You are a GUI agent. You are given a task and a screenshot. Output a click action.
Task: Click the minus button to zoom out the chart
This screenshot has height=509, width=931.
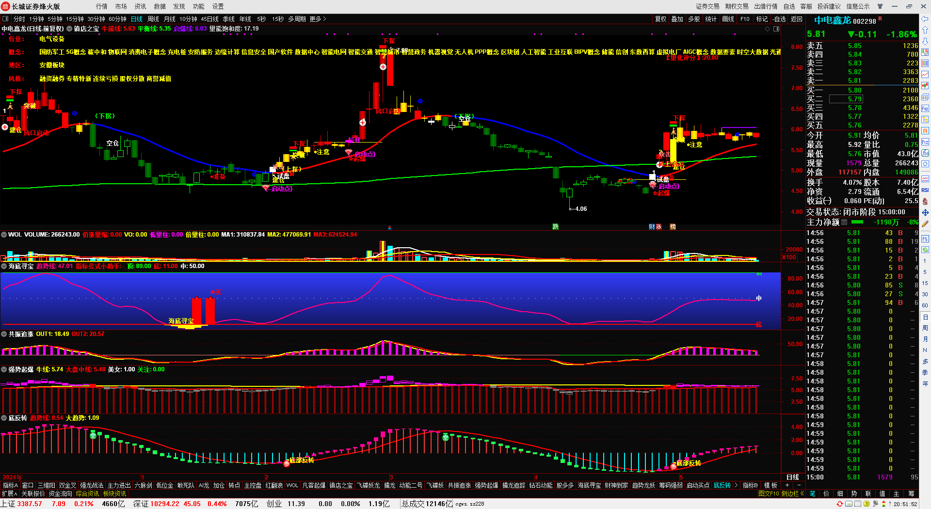tap(799, 485)
